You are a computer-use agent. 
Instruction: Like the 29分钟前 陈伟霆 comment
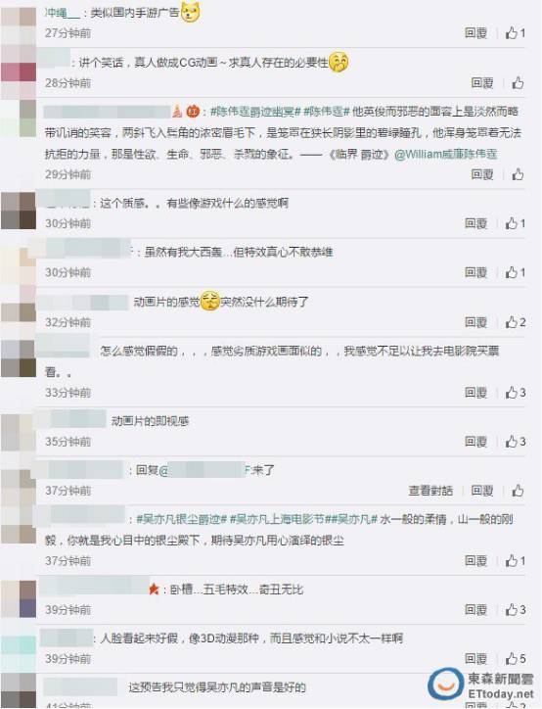[518, 174]
